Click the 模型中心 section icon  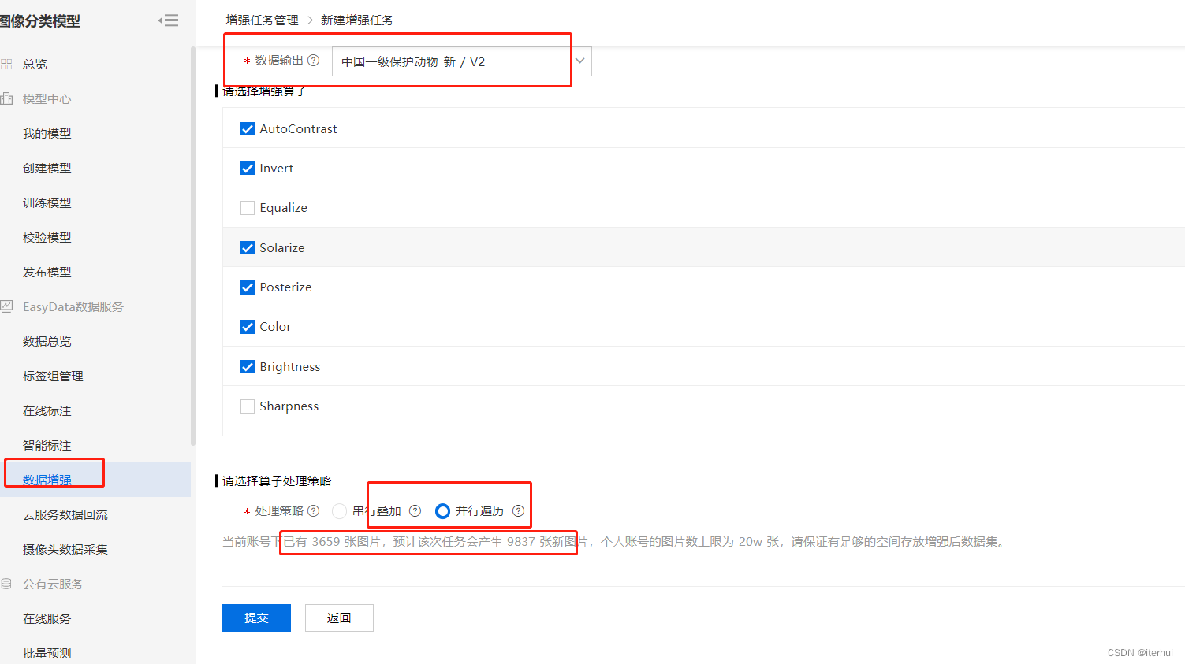(x=6, y=98)
